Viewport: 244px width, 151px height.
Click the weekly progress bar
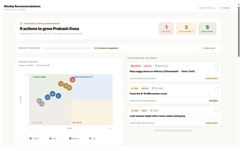coord(67,48)
